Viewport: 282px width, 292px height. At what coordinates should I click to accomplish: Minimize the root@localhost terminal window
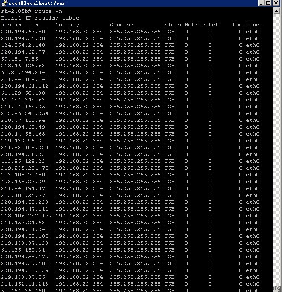click(261, 3)
